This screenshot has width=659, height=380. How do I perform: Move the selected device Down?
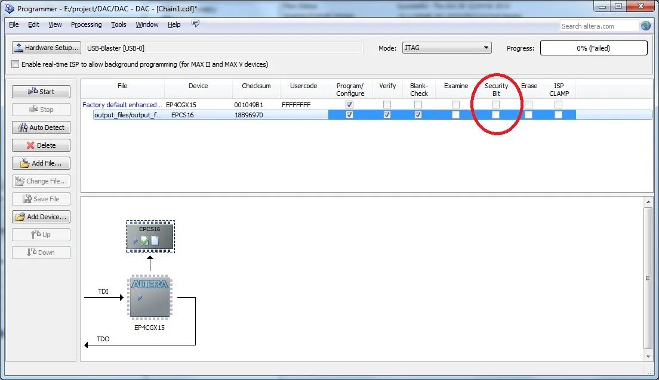(x=41, y=253)
